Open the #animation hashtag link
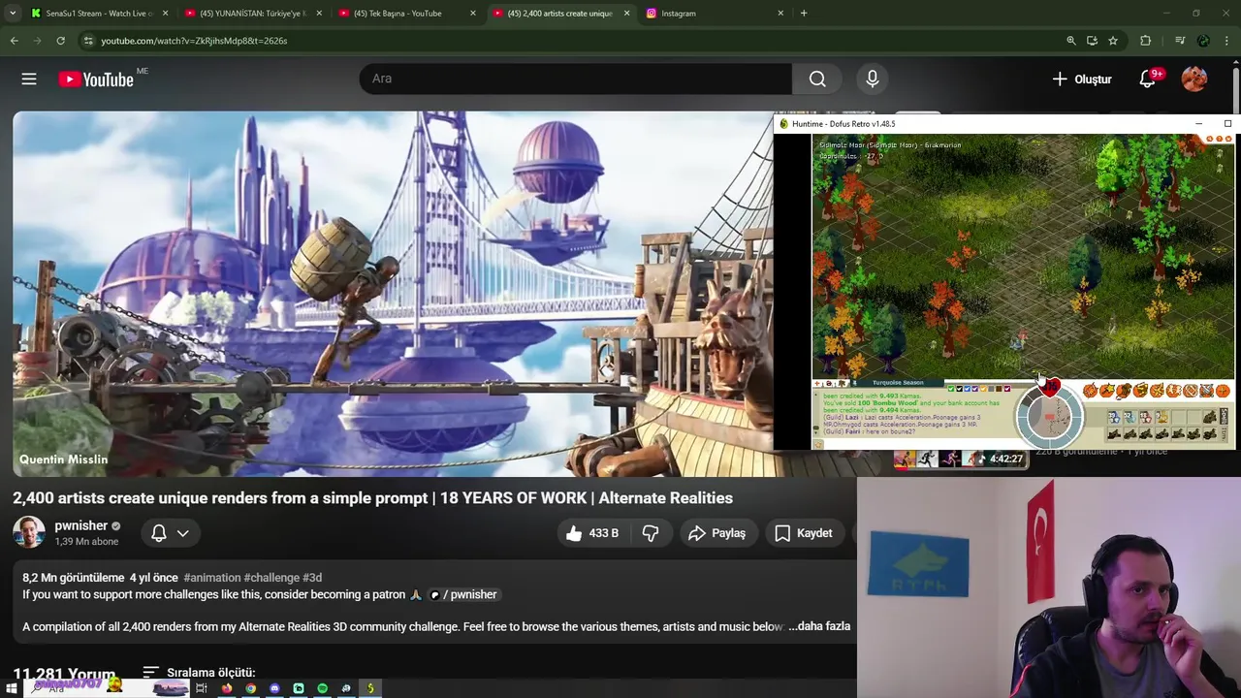The height and width of the screenshot is (698, 1241). (211, 578)
